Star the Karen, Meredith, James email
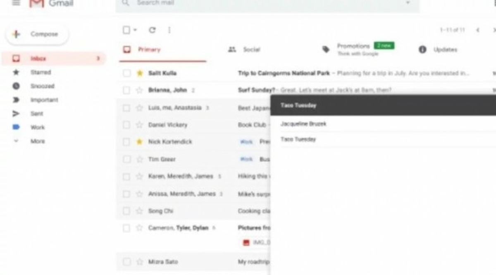This screenshot has width=496, height=275. 140,177
